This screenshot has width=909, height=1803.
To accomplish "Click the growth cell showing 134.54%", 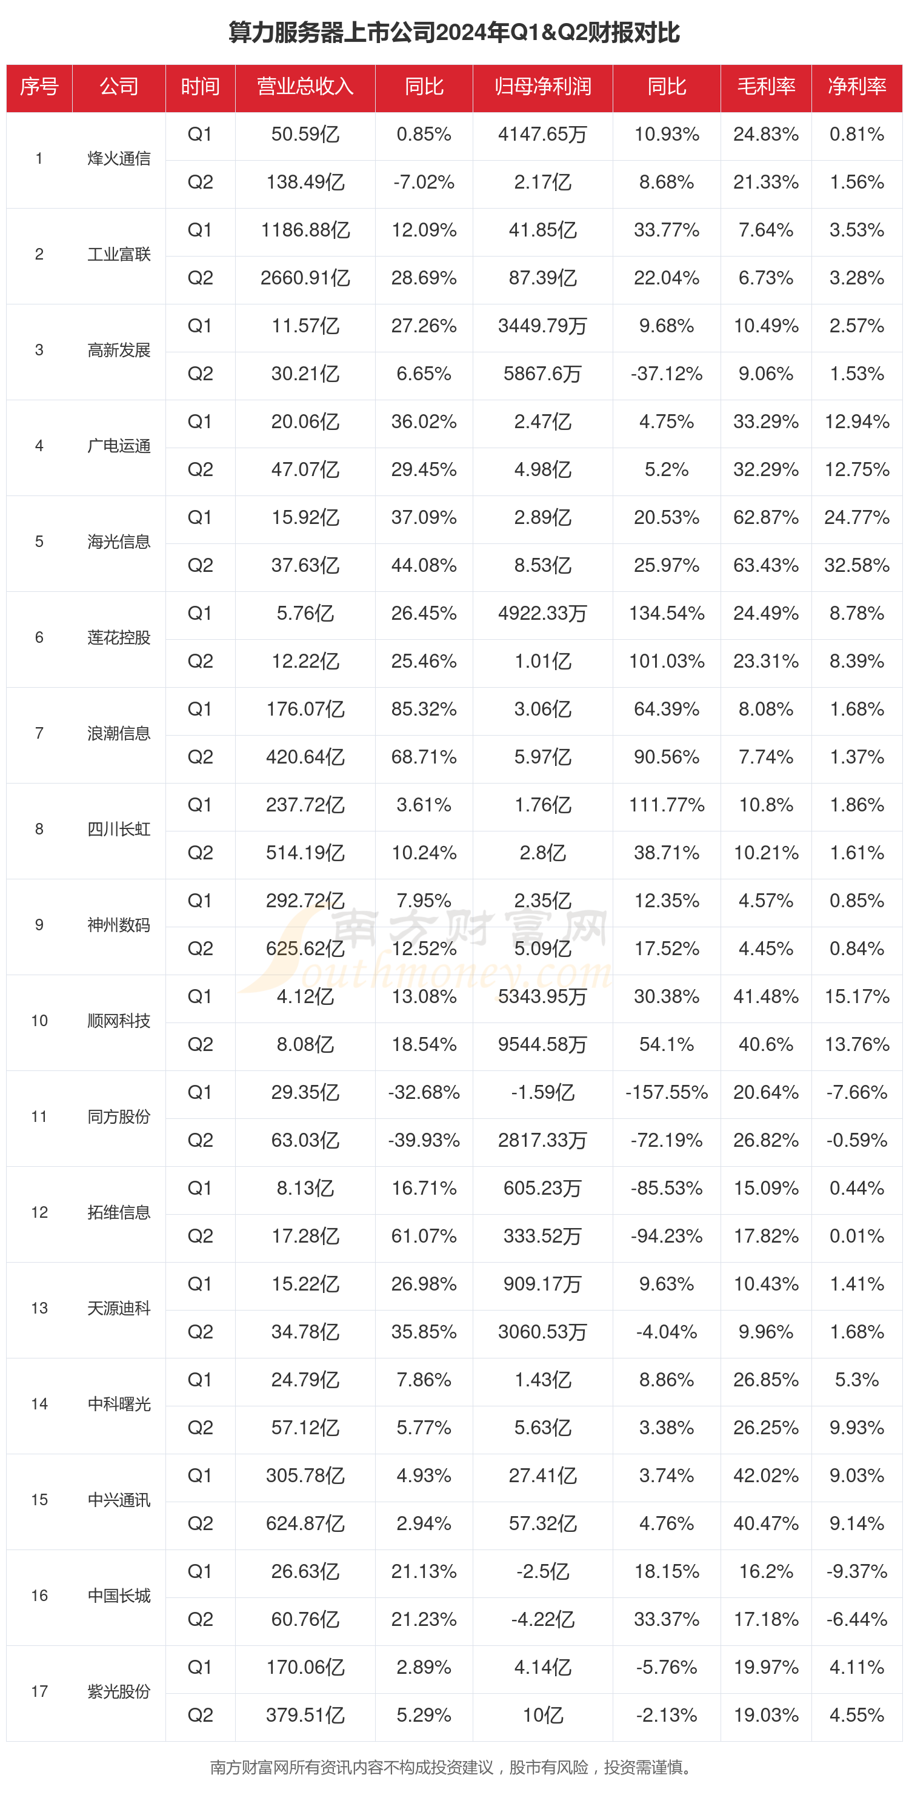I will pos(667,614).
